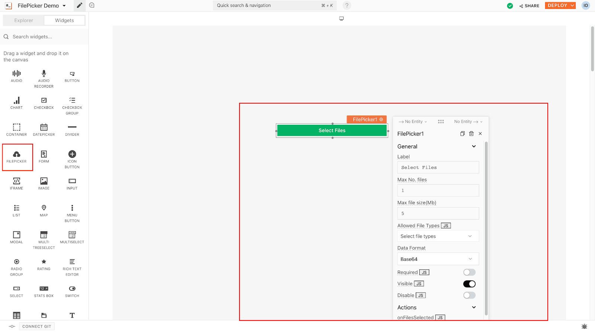Screen dimensions: 595x332
Task: Switch to the Widgets tab
Action: (x=64, y=20)
